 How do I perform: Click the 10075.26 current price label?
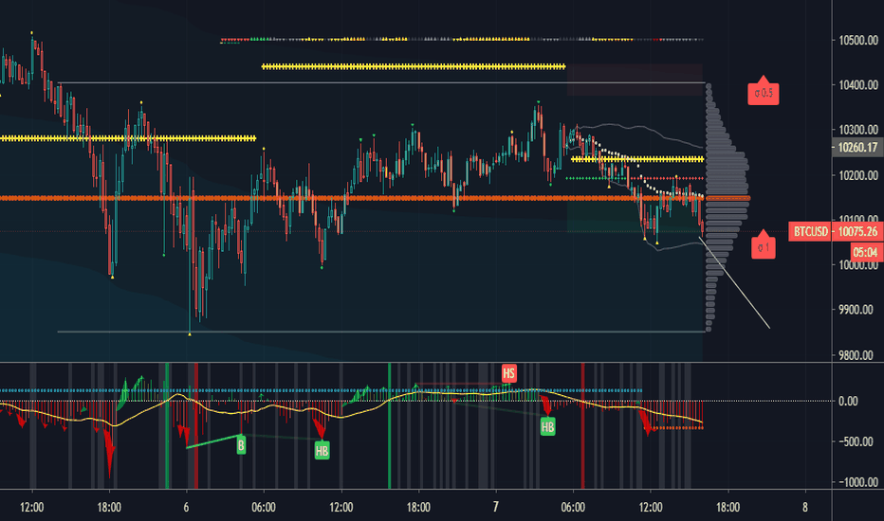click(x=857, y=231)
